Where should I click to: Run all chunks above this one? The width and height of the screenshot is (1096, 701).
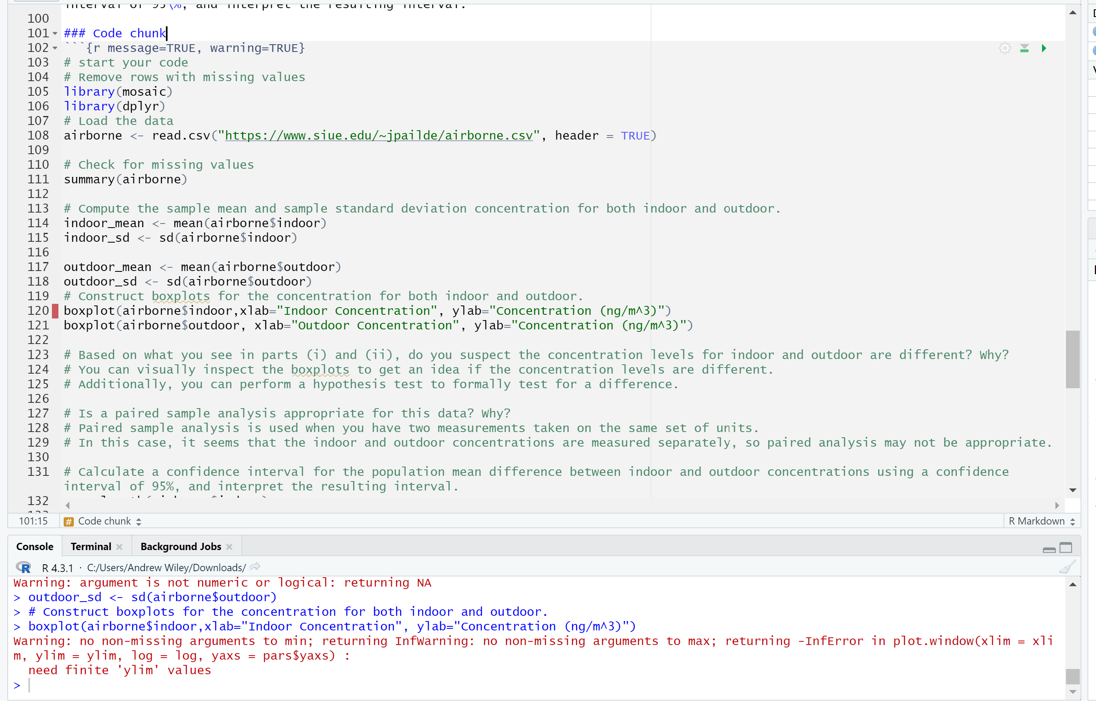point(1024,48)
